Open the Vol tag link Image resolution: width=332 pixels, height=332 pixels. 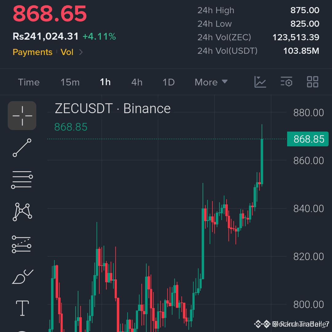pyautogui.click(x=67, y=52)
